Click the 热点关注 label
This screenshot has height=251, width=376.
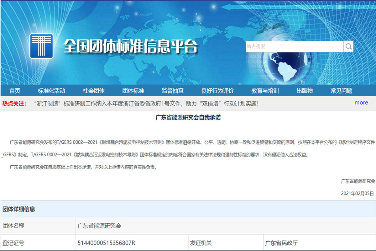tap(14, 103)
